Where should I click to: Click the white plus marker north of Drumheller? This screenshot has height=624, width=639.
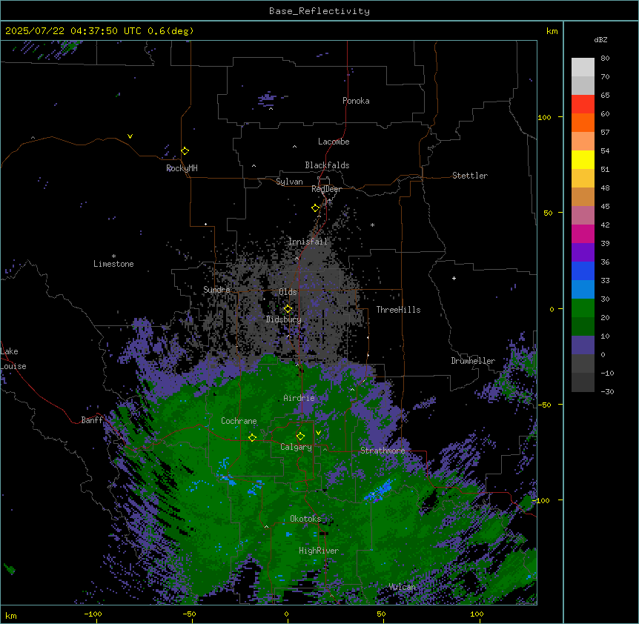click(454, 278)
